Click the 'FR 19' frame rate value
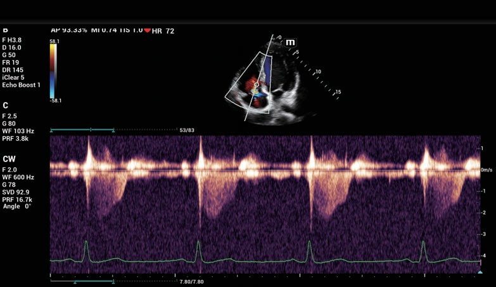 click(10, 62)
